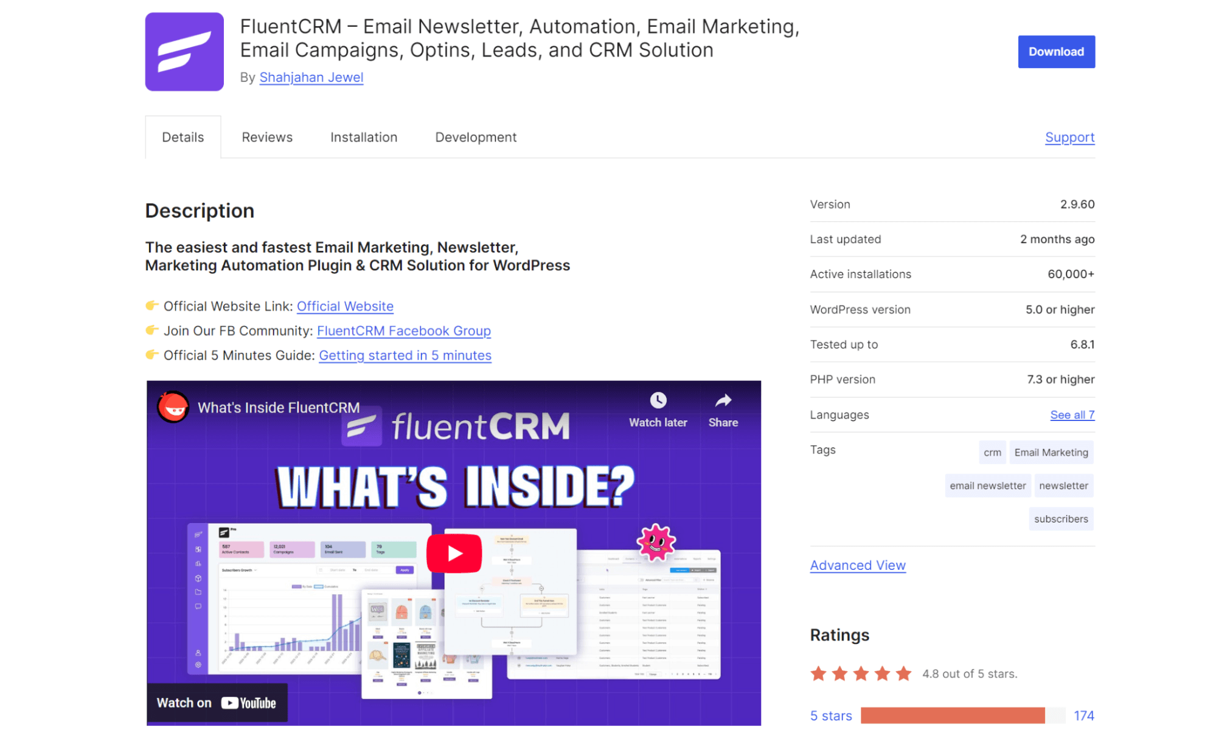Click Active installations value 60,000+

tap(1071, 275)
